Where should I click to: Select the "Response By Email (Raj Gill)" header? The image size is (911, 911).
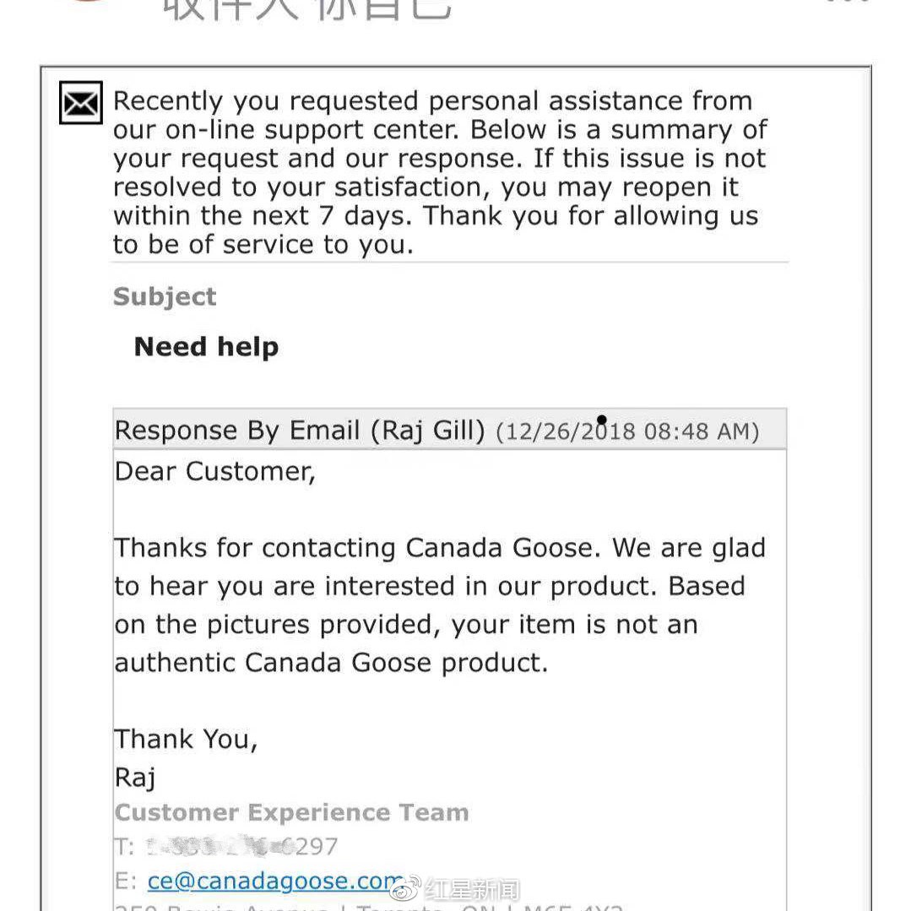(300, 431)
